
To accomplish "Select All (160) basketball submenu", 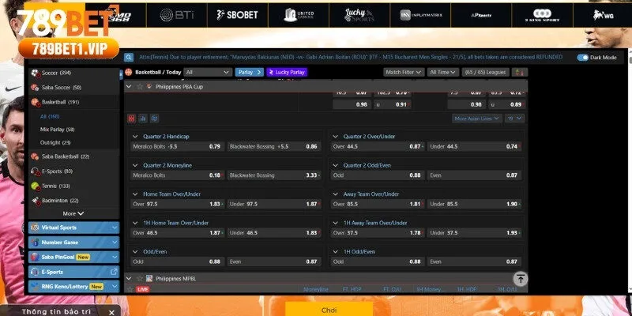I will tap(50, 116).
